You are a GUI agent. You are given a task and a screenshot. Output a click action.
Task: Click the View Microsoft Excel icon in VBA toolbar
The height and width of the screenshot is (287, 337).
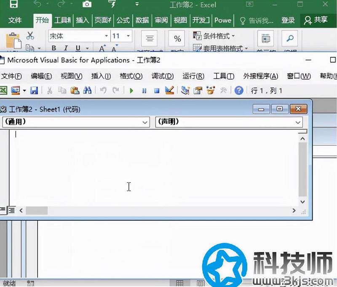3,91
